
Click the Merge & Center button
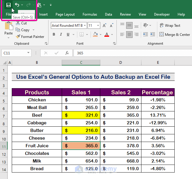[x=175, y=34]
